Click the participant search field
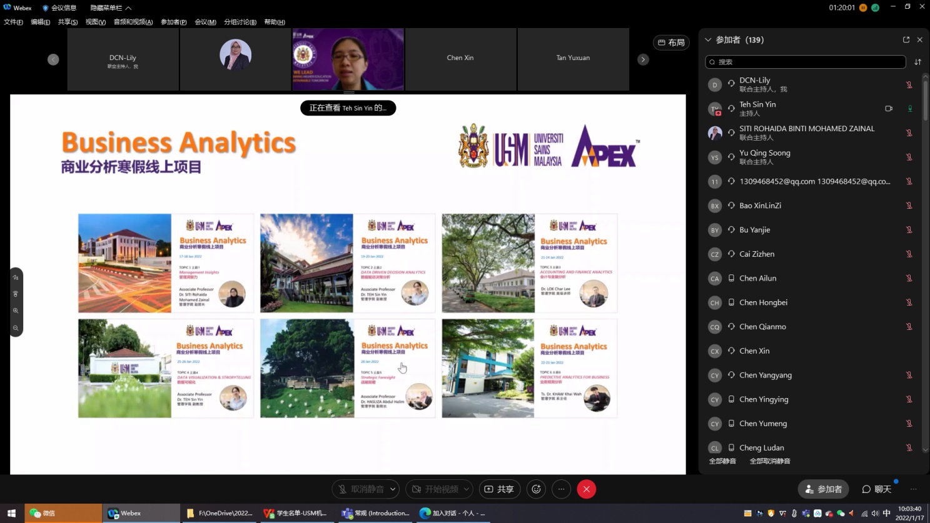The width and height of the screenshot is (930, 523). point(806,62)
